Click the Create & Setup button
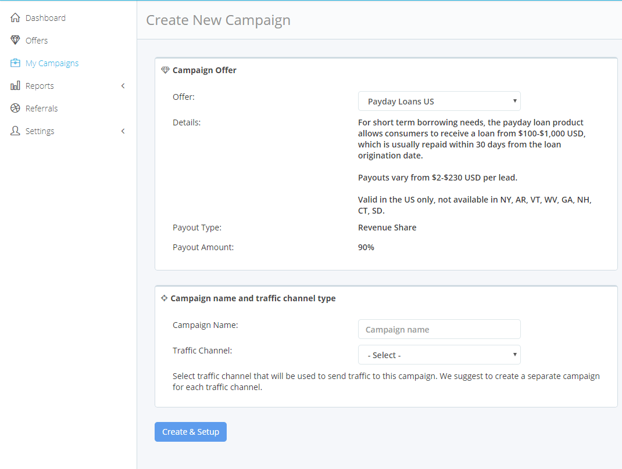This screenshot has height=469, width=622. point(190,432)
